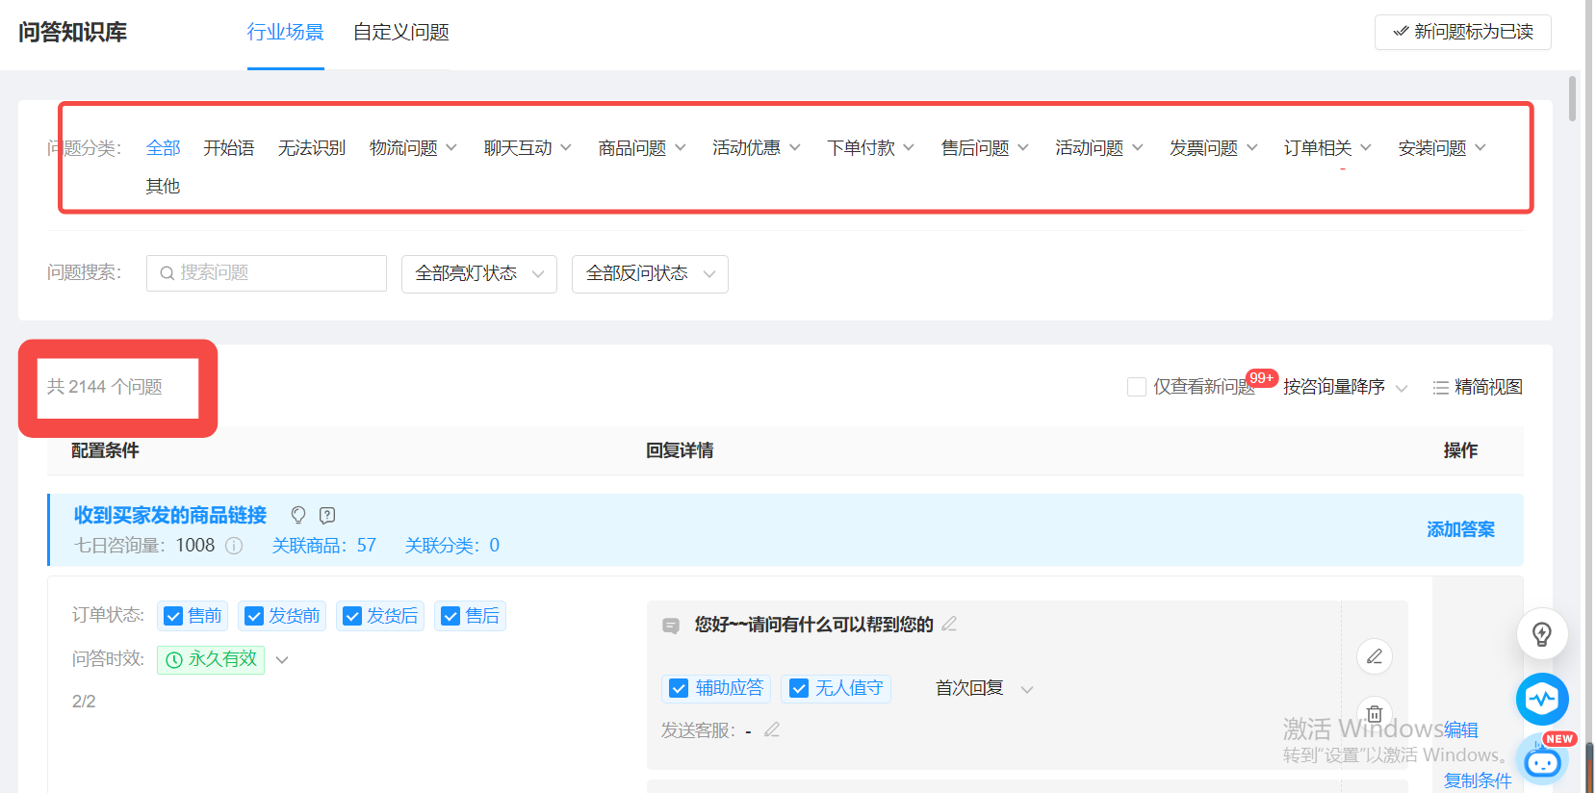This screenshot has height=793, width=1596.
Task: Select the 无法识别 category filter
Action: coord(312,147)
